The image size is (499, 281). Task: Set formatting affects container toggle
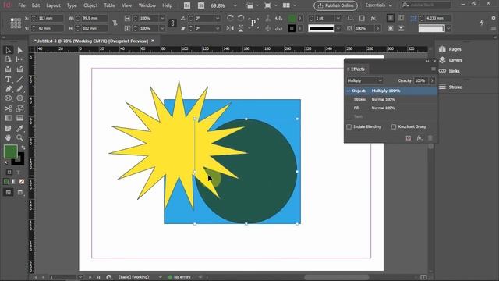[9, 173]
